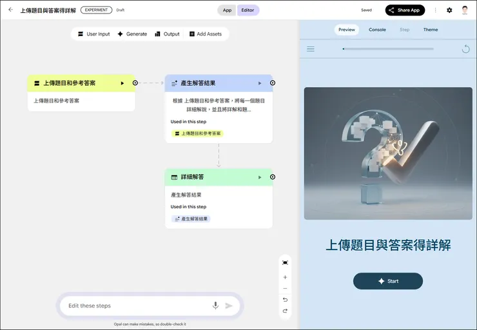This screenshot has width=477, height=330.
Task: Switch to Editor view
Action: (248, 10)
